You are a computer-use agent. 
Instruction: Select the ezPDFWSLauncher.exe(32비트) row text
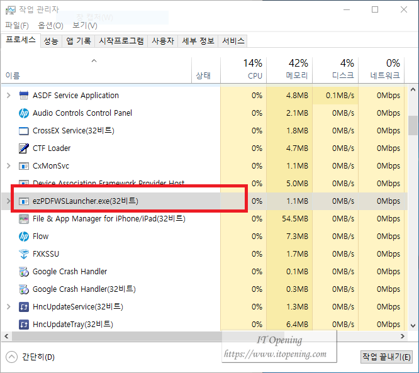pyautogui.click(x=86, y=201)
